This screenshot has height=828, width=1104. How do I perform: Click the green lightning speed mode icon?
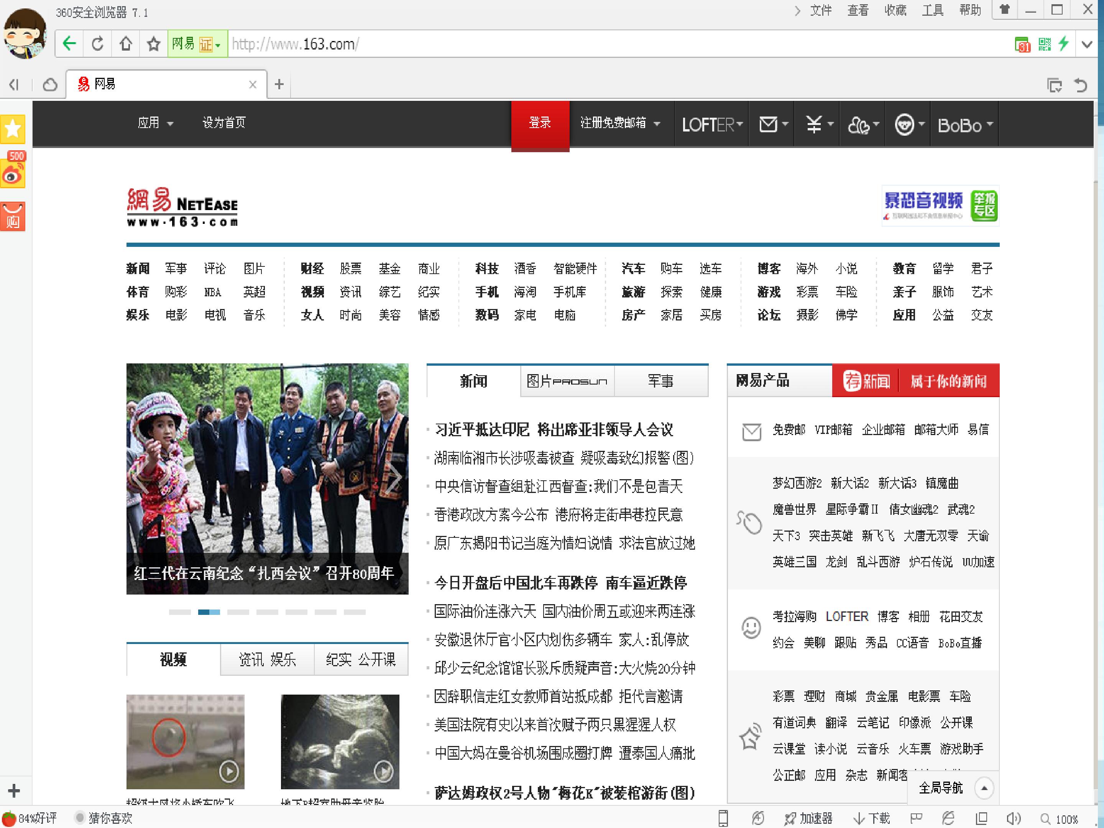(x=1064, y=43)
